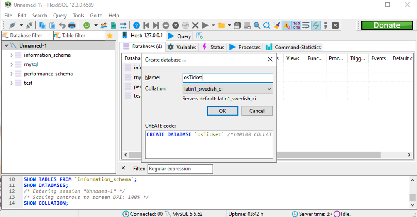417x217 pixels.
Task: Click the CSV import file icon
Action: [x=114, y=26]
